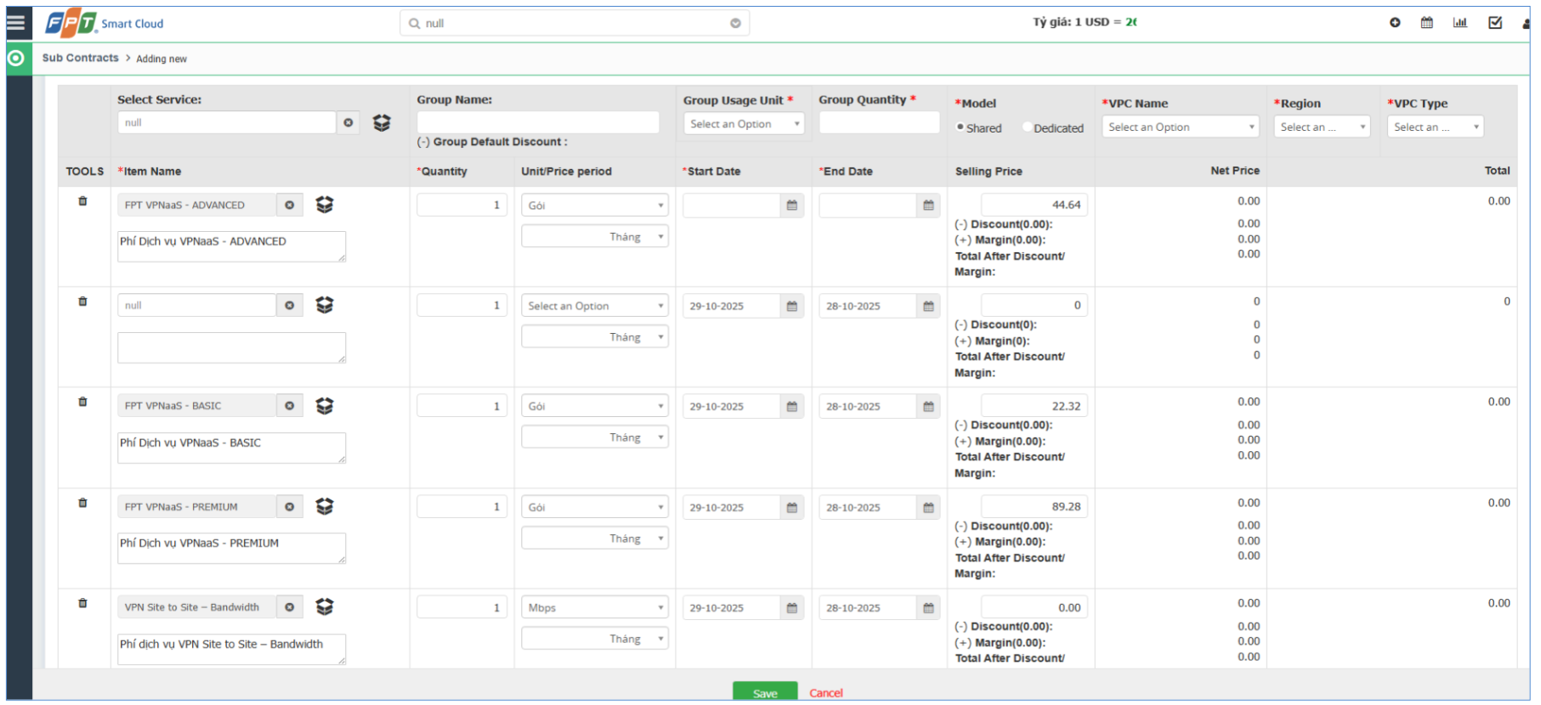Click the Group Name input field
The height and width of the screenshot is (705, 1541).
click(x=538, y=122)
